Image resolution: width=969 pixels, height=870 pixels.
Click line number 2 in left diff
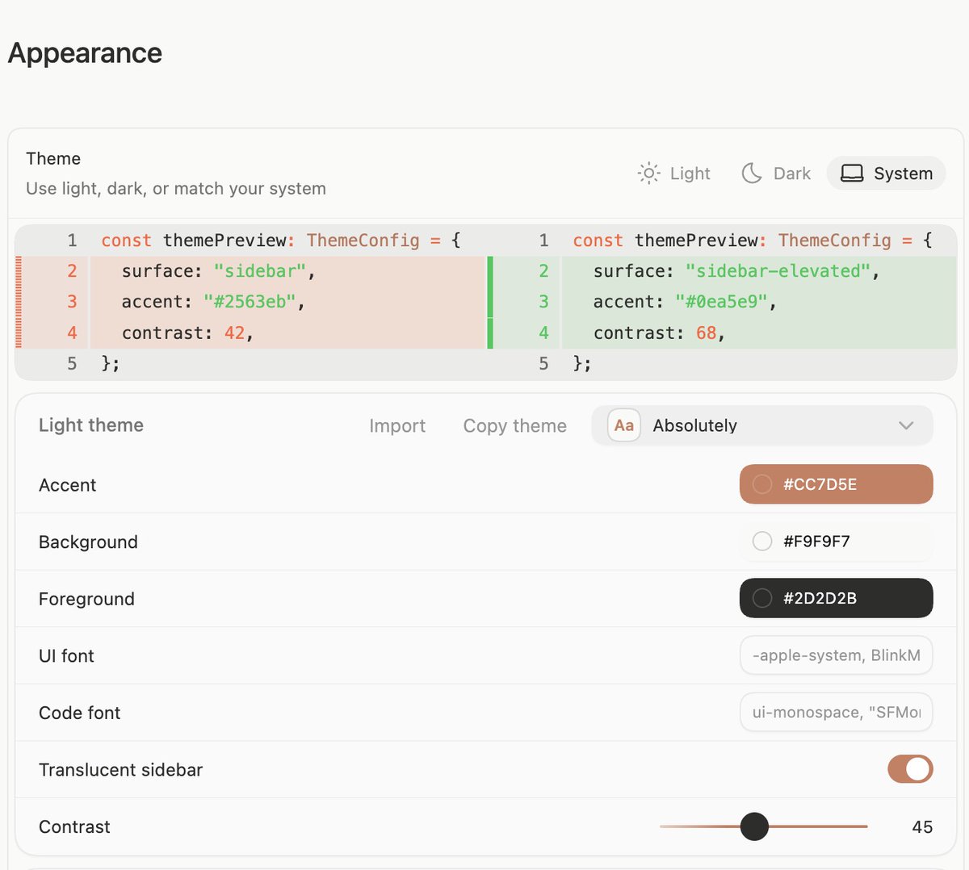pyautogui.click(x=72, y=271)
